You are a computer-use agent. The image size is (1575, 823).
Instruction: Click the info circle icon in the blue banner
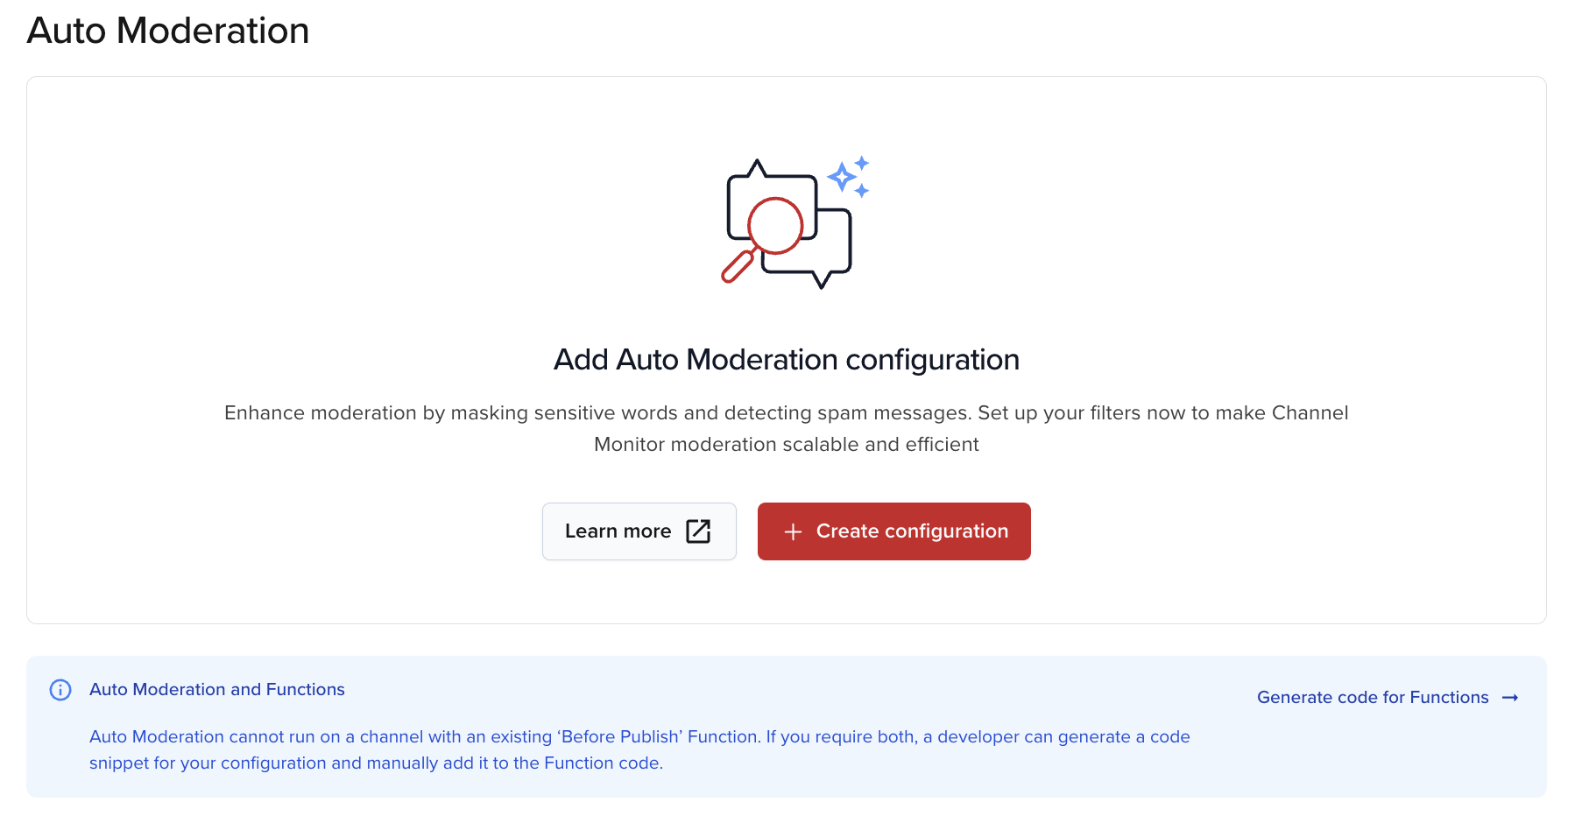click(60, 691)
